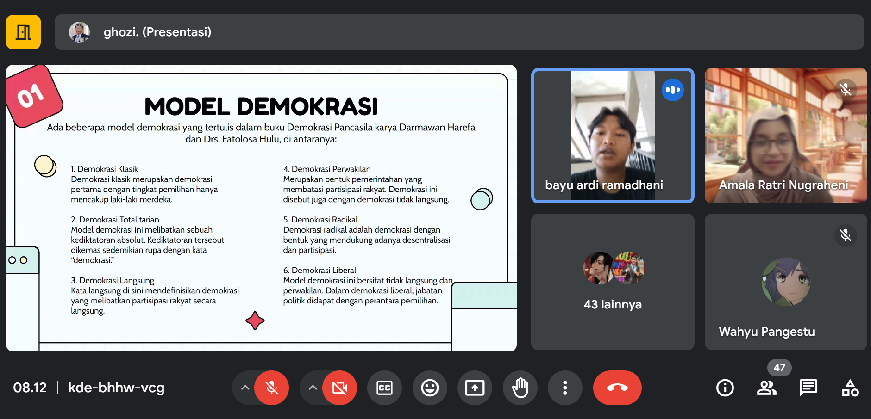Viewport: 871px width, 419px height.
Task: Click the yellow door icon
Action: 23,32
